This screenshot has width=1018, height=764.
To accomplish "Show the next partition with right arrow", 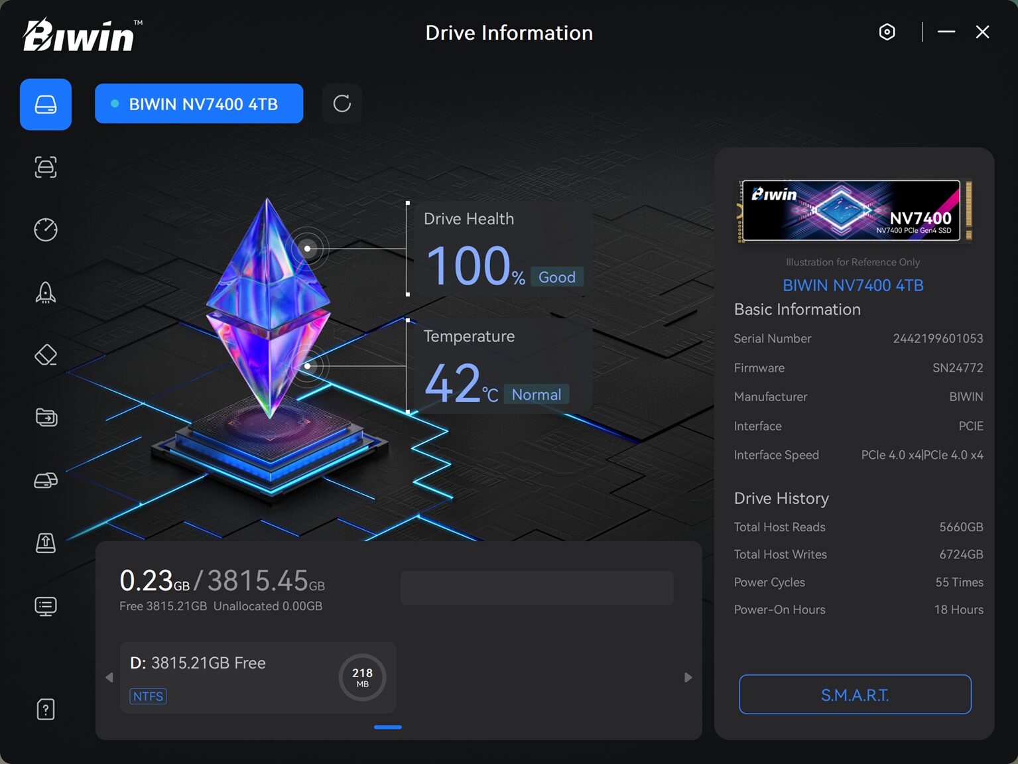I will coord(688,677).
